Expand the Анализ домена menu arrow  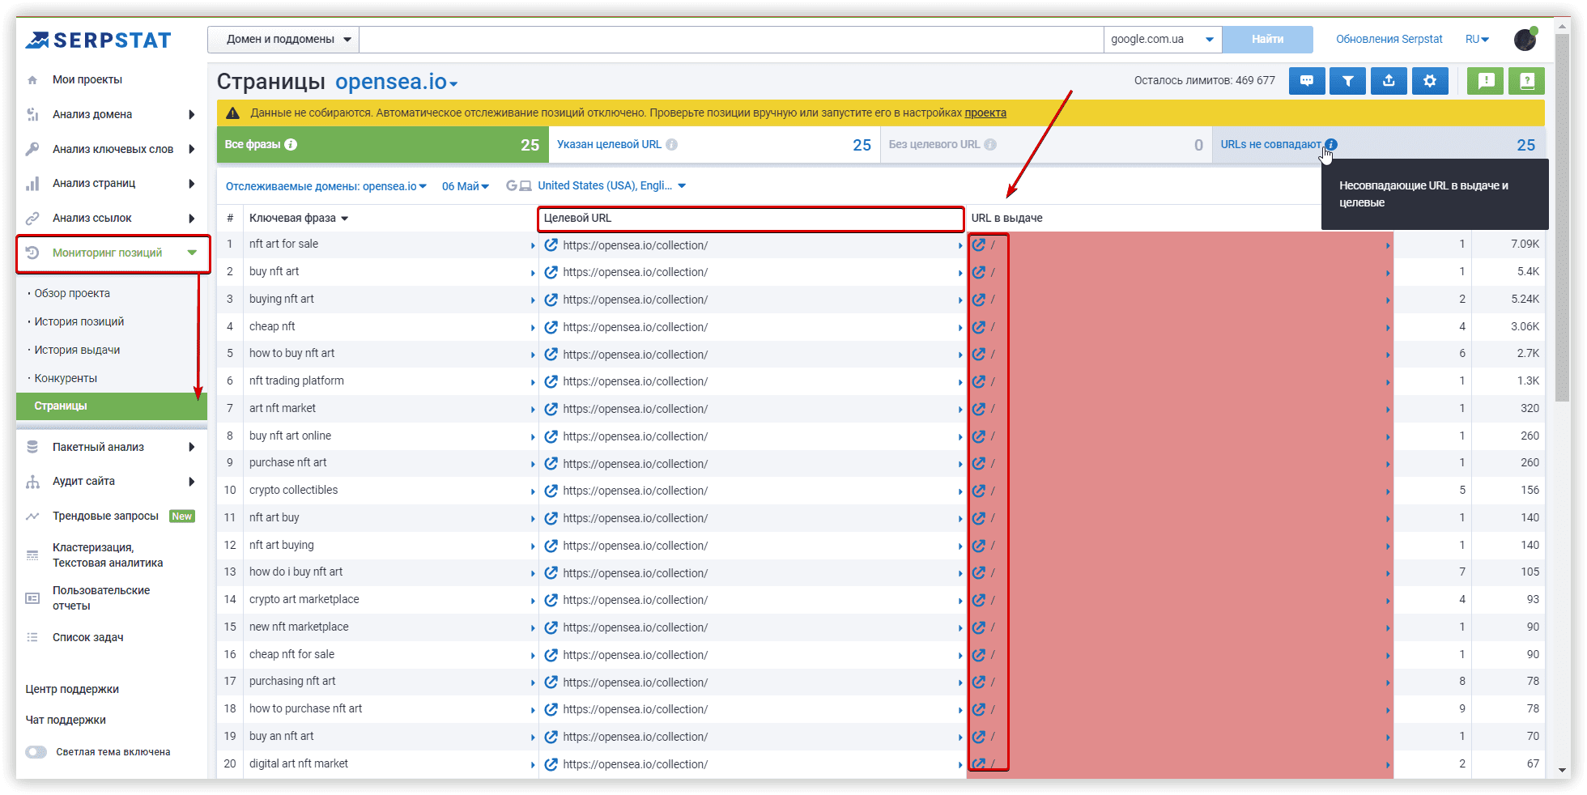tap(192, 114)
